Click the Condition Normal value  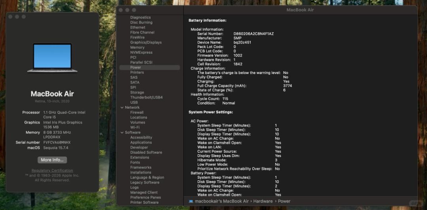pos(229,103)
